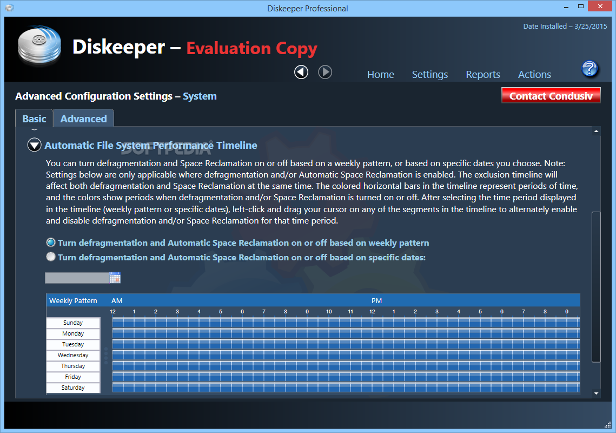Viewport: 616px width, 433px height.
Task: Click the scroll down arrow
Action: pos(596,393)
